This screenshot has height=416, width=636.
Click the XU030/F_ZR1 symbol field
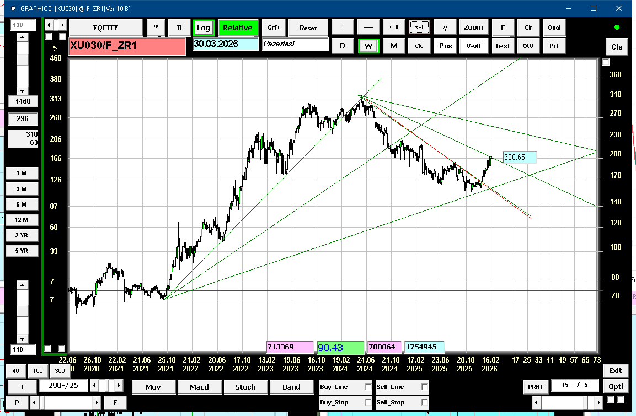click(127, 46)
